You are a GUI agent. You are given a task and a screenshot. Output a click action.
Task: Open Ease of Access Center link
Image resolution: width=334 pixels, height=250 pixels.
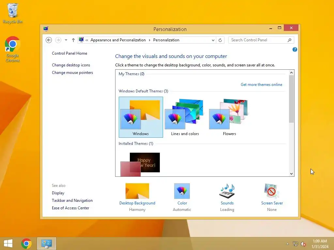tap(70, 208)
